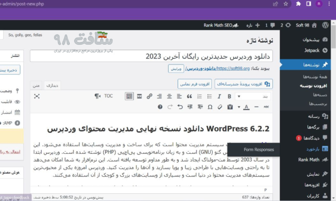The height and width of the screenshot is (201, 336).
Task: Open Appearance in the admin sidebar
Action: tap(305, 174)
